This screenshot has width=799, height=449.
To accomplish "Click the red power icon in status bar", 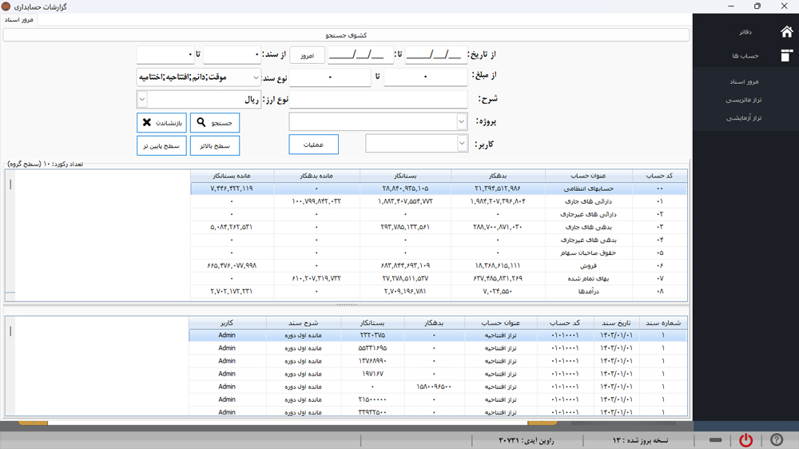I will [745, 440].
